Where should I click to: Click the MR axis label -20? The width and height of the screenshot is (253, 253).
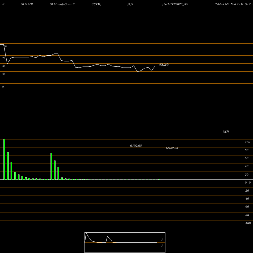pos(247,191)
